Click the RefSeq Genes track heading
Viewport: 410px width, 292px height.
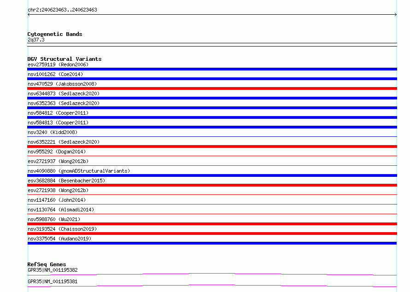[x=47, y=264]
